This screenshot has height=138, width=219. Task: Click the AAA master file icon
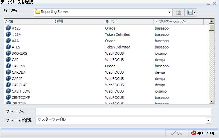click(8, 40)
